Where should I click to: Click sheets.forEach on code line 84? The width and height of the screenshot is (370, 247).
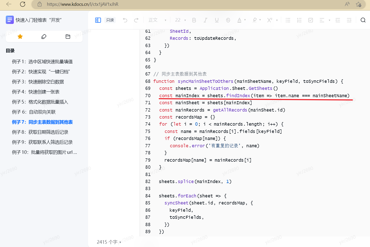click(x=178, y=196)
